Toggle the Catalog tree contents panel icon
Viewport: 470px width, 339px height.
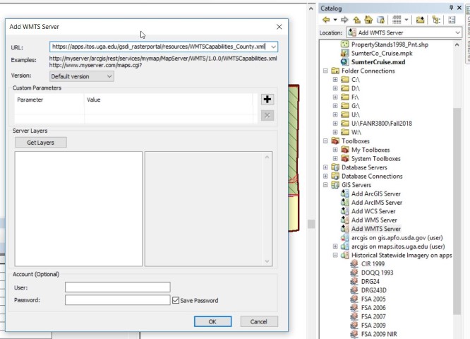436,20
